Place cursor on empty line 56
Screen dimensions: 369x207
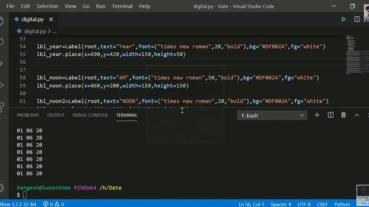pyautogui.click(x=190, y=62)
